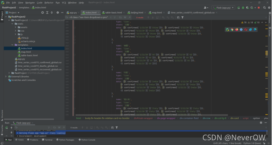Open in Opera browser icon
The height and width of the screenshot is (145, 272).
[246, 30]
